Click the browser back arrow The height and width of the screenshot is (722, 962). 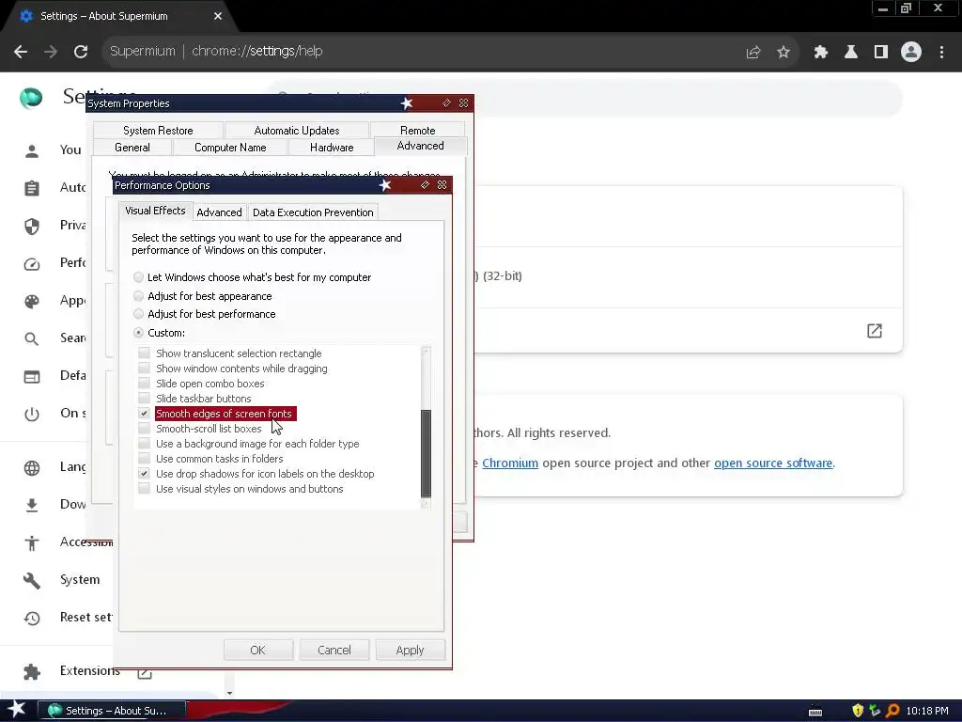pyautogui.click(x=21, y=52)
